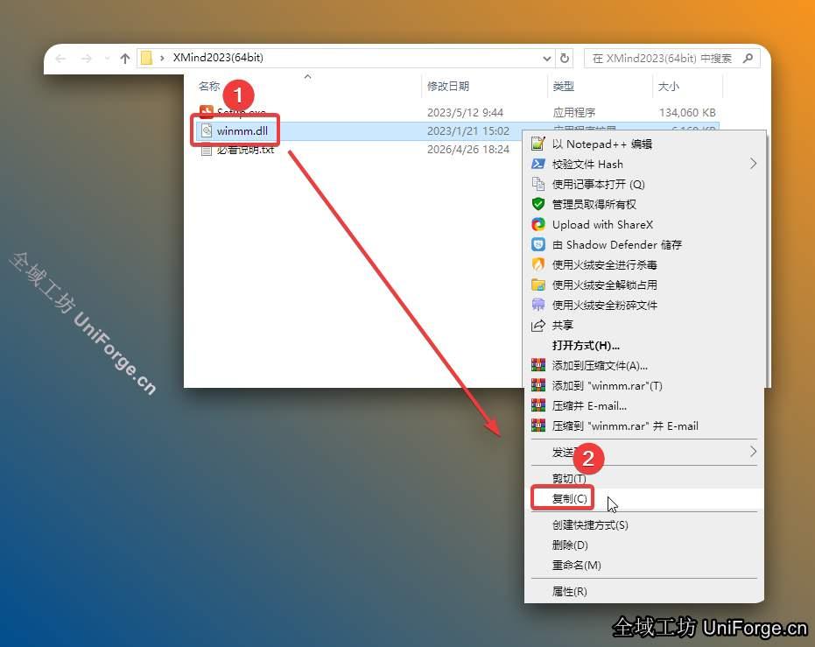
Task: Click WinRAR icon beside 添加到压缩文件(A)
Action: 538,365
